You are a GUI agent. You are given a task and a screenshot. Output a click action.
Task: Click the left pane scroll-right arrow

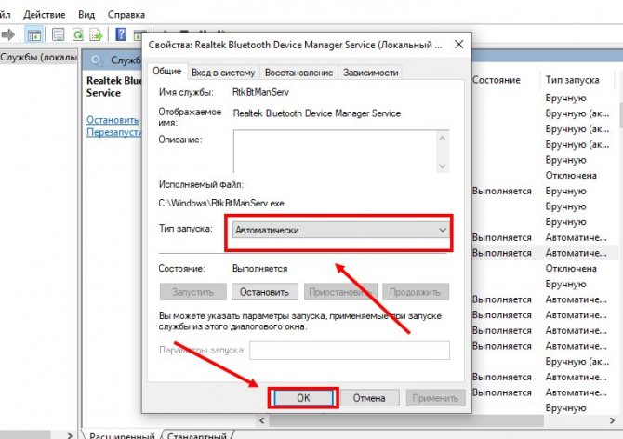[x=70, y=436]
